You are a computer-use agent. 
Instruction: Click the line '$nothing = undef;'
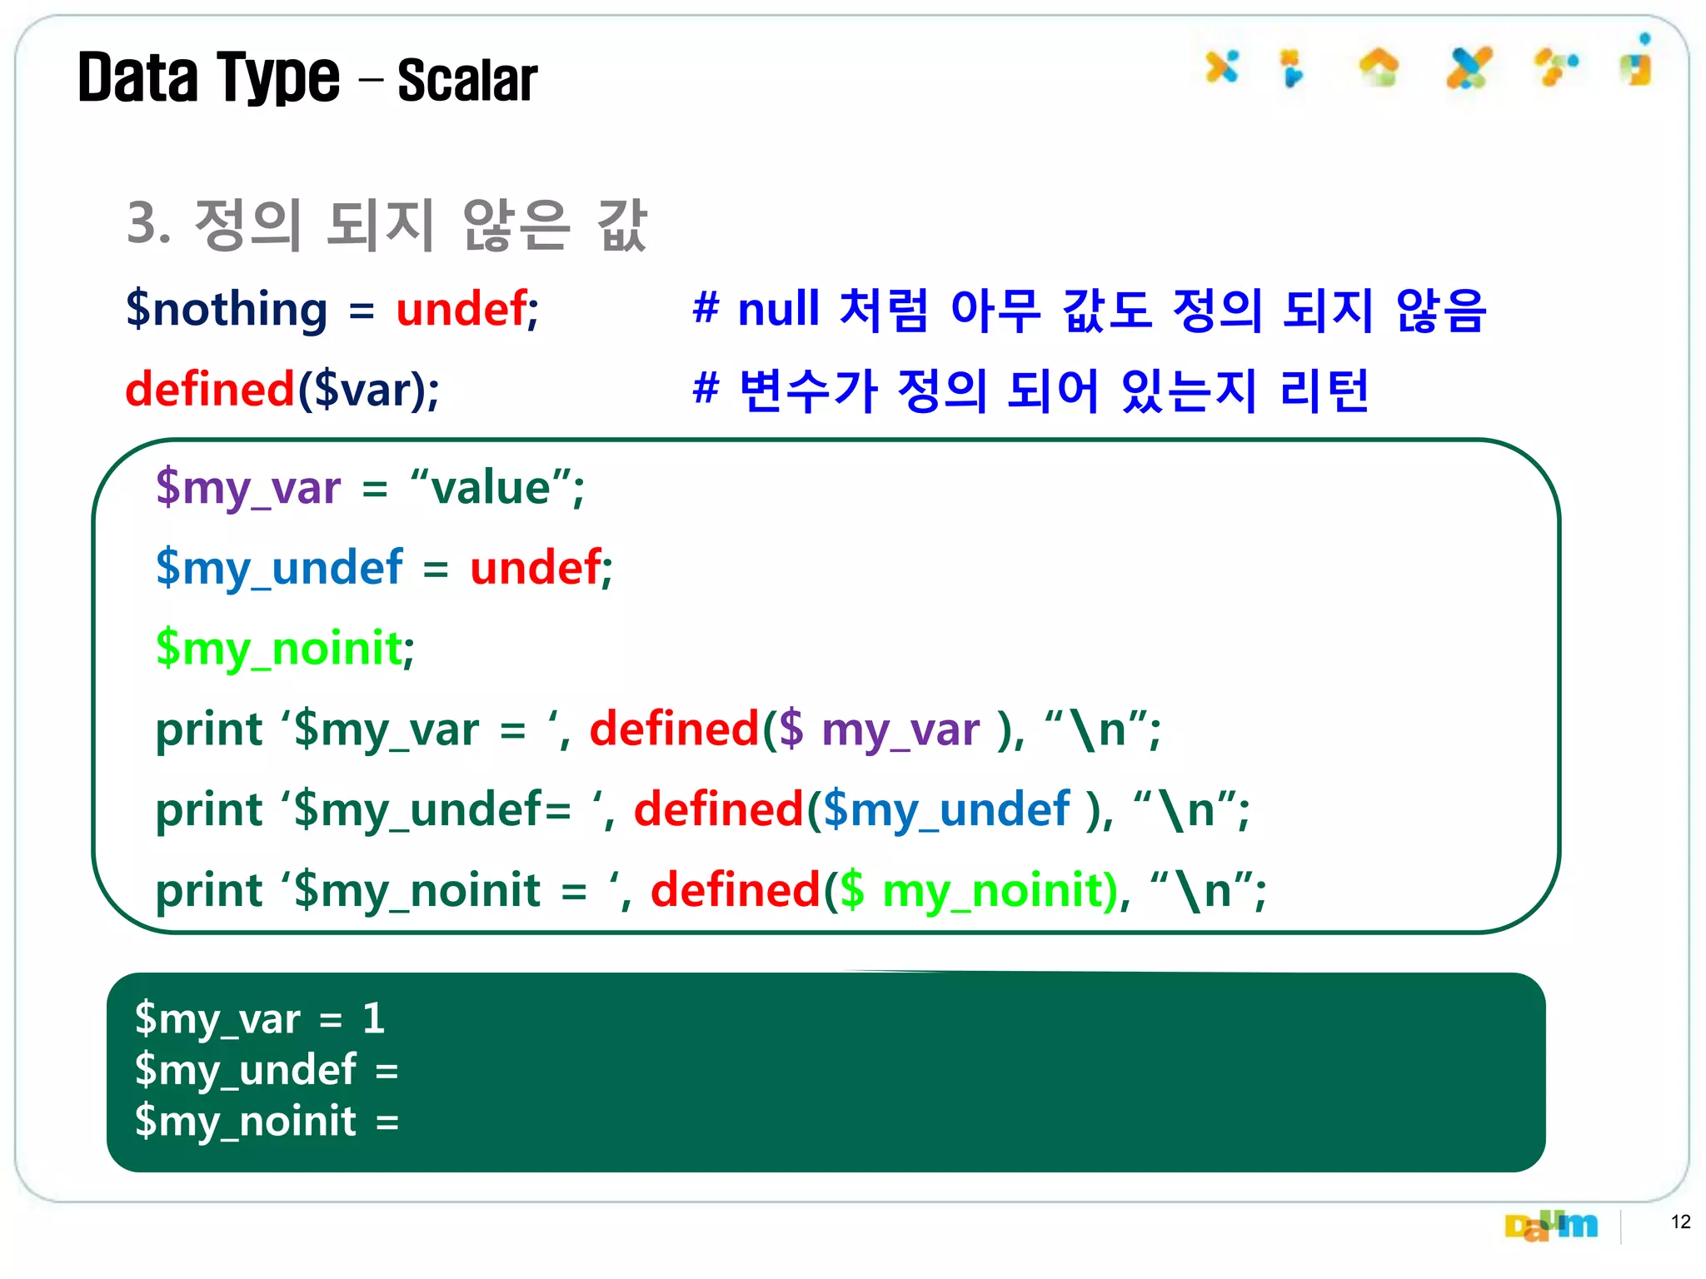coord(332,309)
